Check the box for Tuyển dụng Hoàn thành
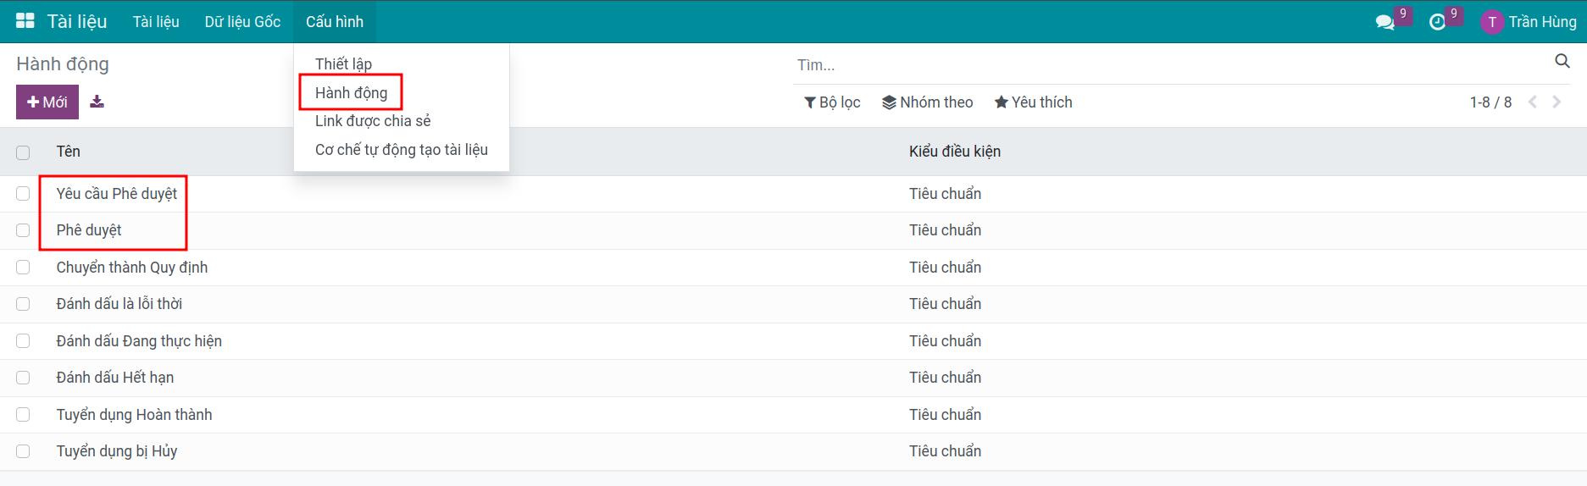 23,415
